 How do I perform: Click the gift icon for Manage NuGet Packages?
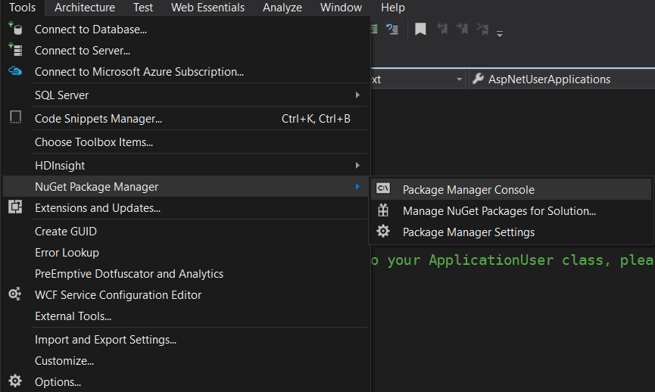[384, 211]
